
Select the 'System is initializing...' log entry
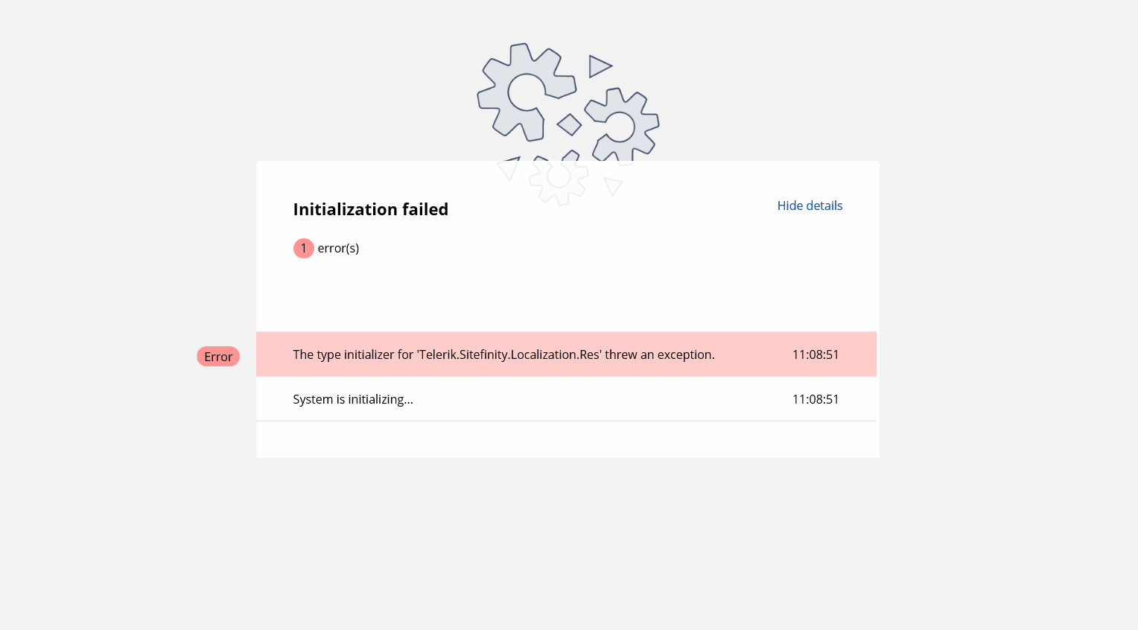pos(353,399)
